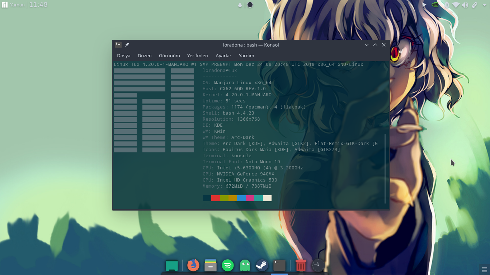The image size is (490, 275).
Task: Click the 'Terminal Font: Noto Mono 10' line
Action: pyautogui.click(x=241, y=162)
